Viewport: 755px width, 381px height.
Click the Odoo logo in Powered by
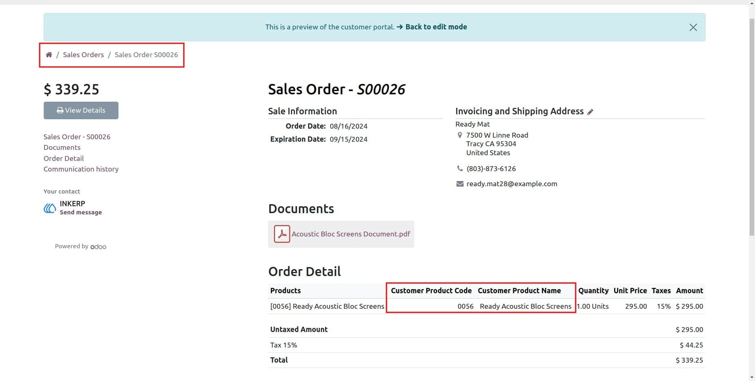coord(98,247)
